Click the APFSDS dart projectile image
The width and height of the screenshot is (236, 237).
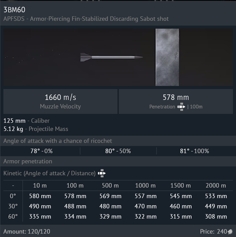111,57
